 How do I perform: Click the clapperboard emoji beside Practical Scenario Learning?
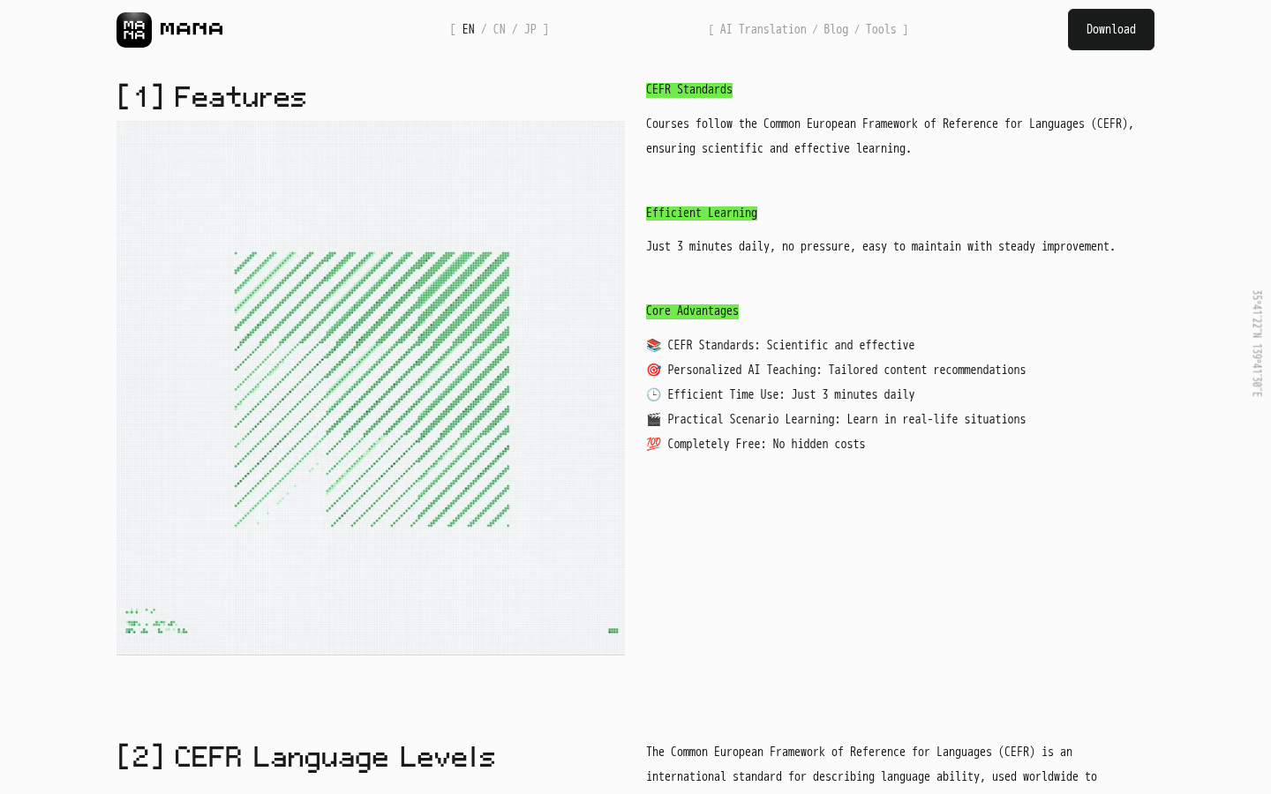click(x=653, y=419)
